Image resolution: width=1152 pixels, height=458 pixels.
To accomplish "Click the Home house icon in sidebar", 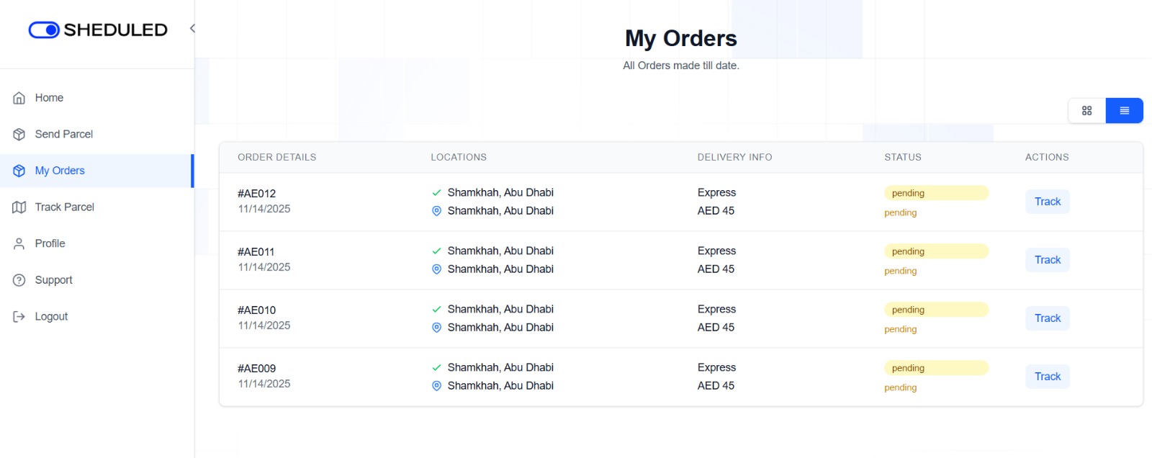I will pyautogui.click(x=19, y=98).
